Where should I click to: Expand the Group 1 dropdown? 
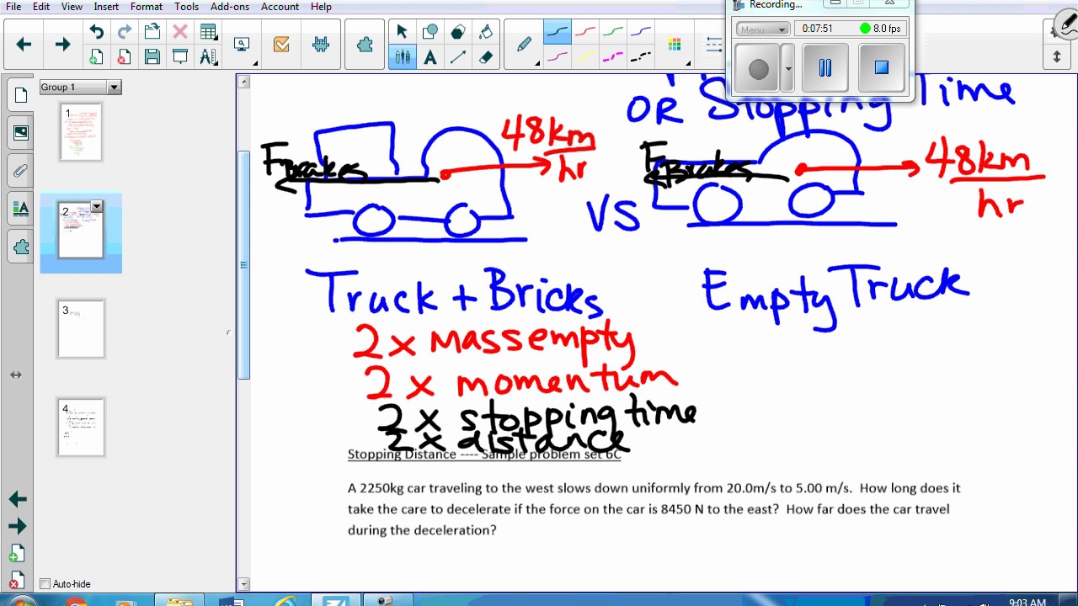click(x=114, y=88)
